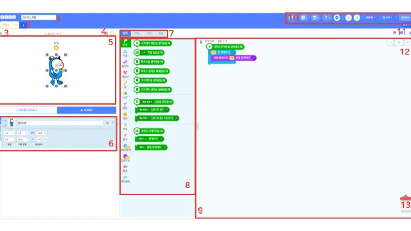
Task: Click the project name input field
Action: click(39, 17)
